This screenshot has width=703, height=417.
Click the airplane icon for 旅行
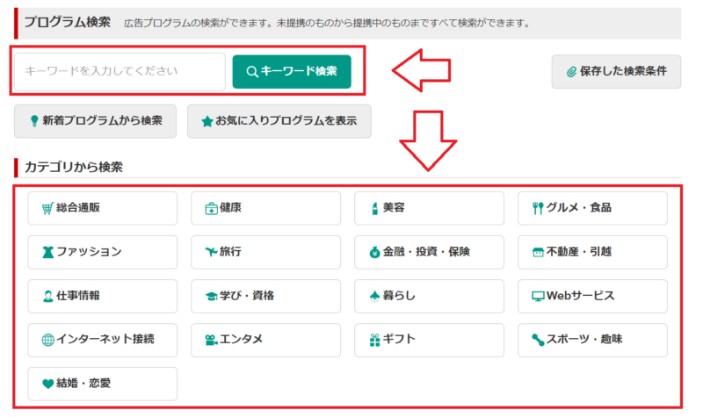211,252
